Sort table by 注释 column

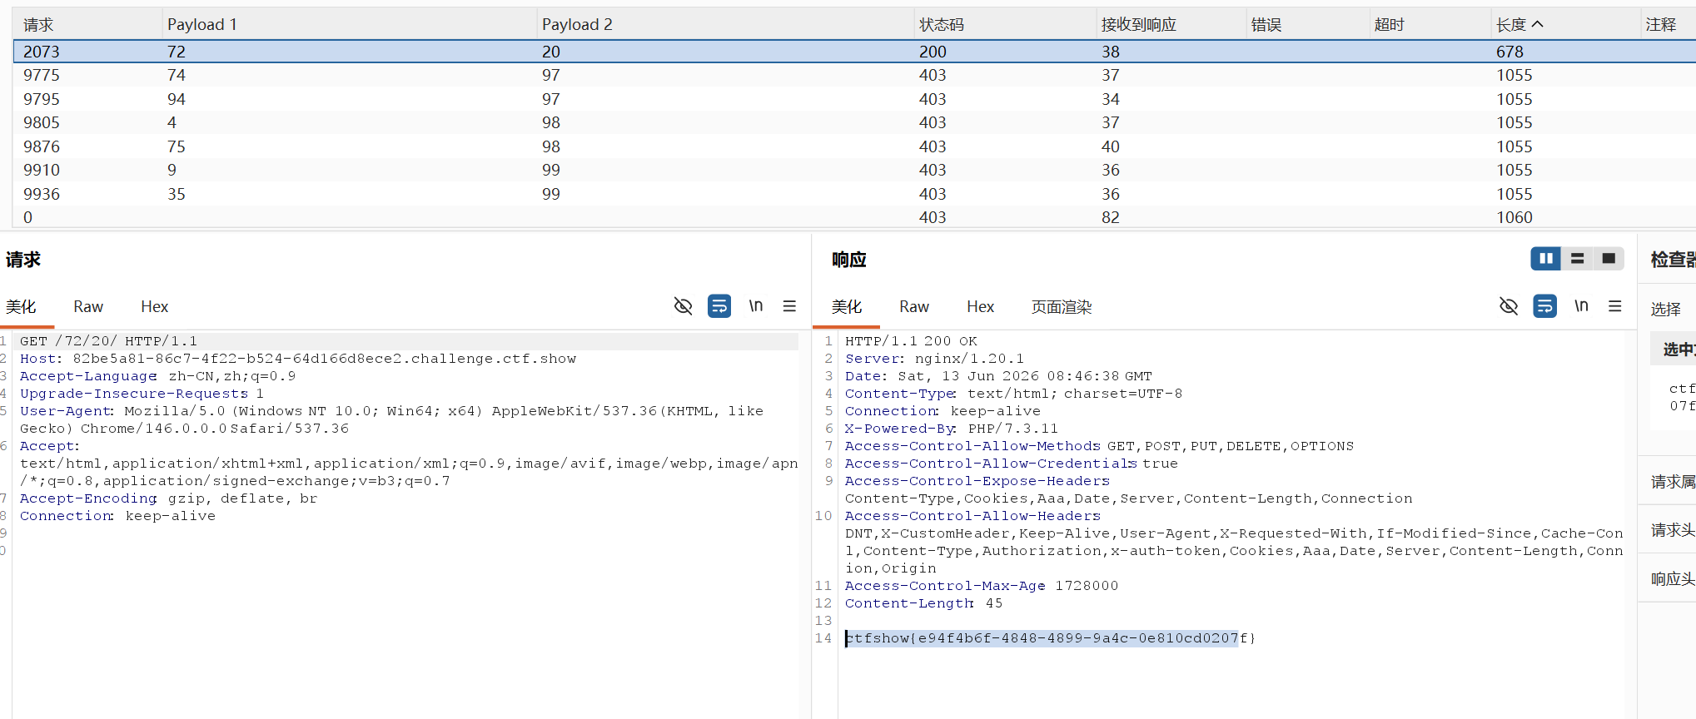point(1668,24)
